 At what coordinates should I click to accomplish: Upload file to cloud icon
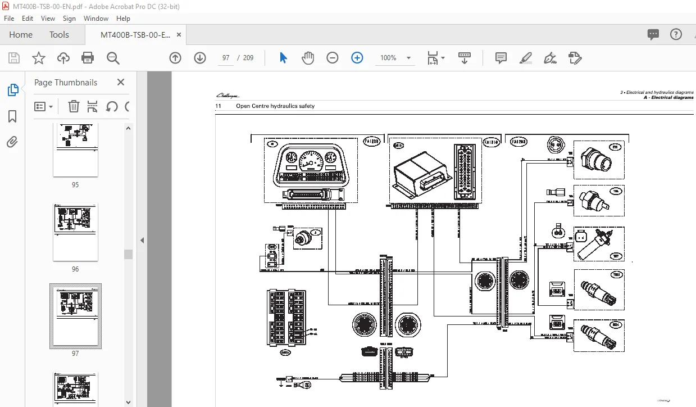(63, 58)
